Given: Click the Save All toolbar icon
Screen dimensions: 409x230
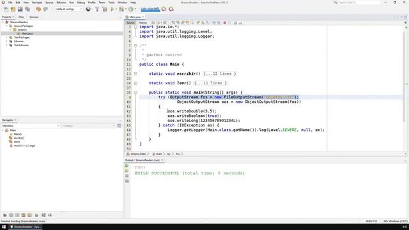Looking at the screenshot, I should (27, 9).
